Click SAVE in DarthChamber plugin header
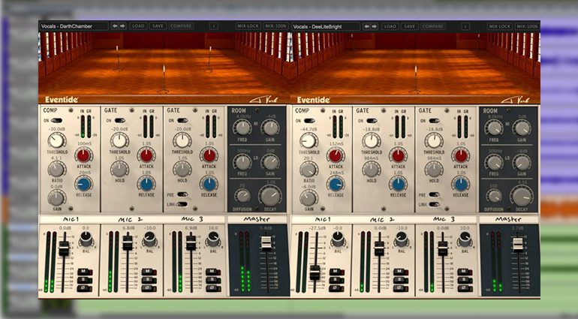The height and width of the screenshot is (319, 578). (x=158, y=26)
